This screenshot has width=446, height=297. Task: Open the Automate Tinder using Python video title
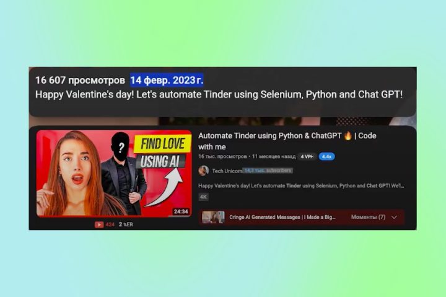287,141
